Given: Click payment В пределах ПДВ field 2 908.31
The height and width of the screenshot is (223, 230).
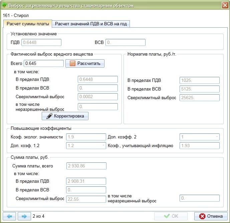Looking at the screenshot, I should click(x=86, y=181).
